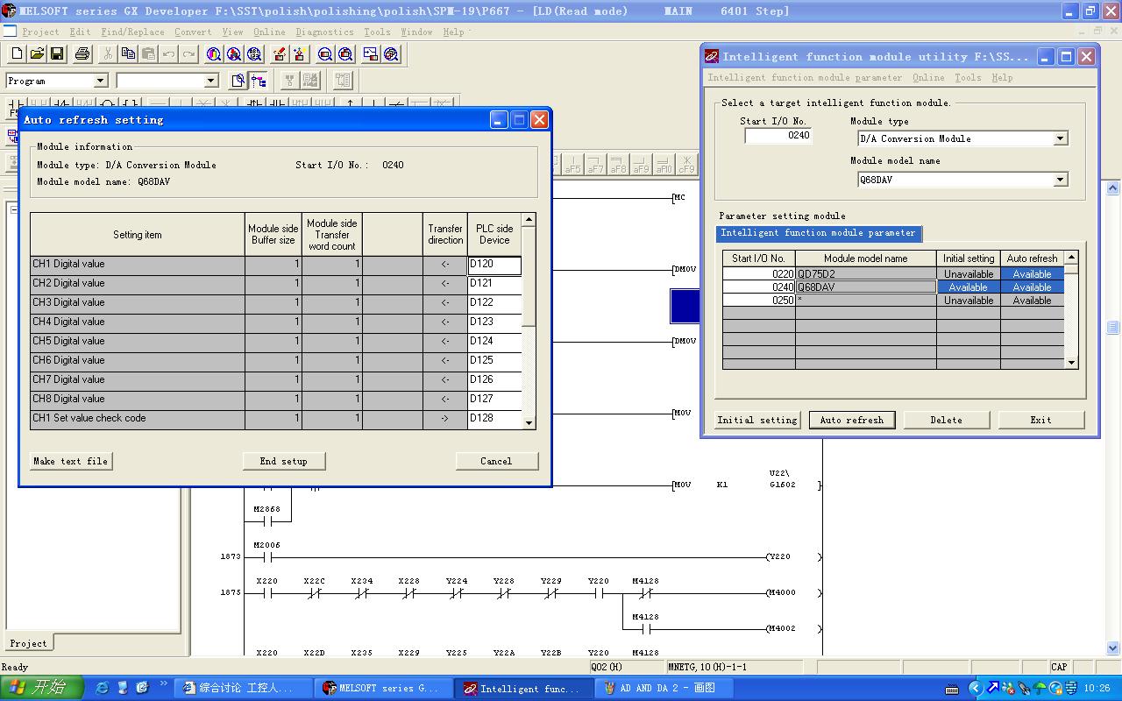Click the End setup button

(x=283, y=461)
